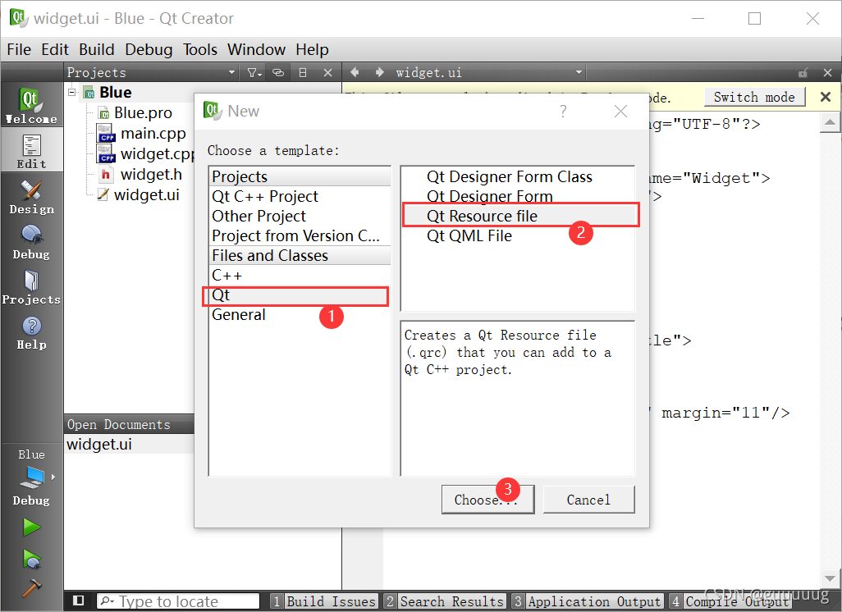
Task: Switch to Edit mode
Action: pos(32,150)
